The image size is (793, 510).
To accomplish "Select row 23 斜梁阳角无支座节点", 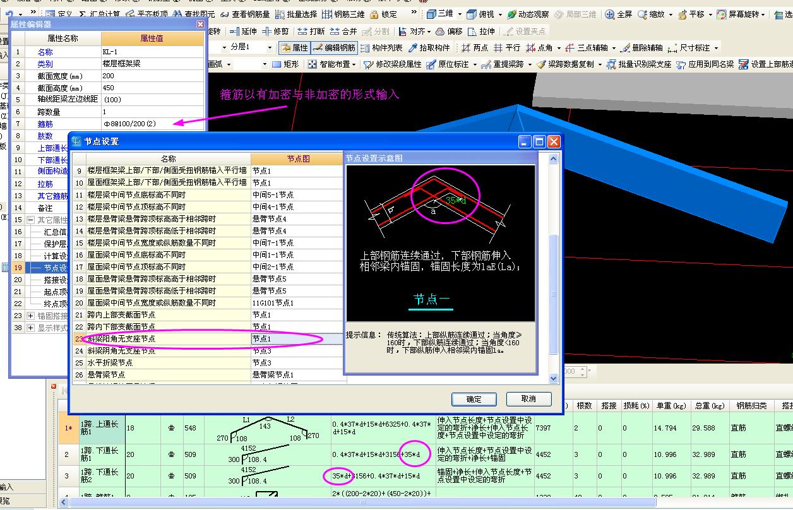I will 208,339.
